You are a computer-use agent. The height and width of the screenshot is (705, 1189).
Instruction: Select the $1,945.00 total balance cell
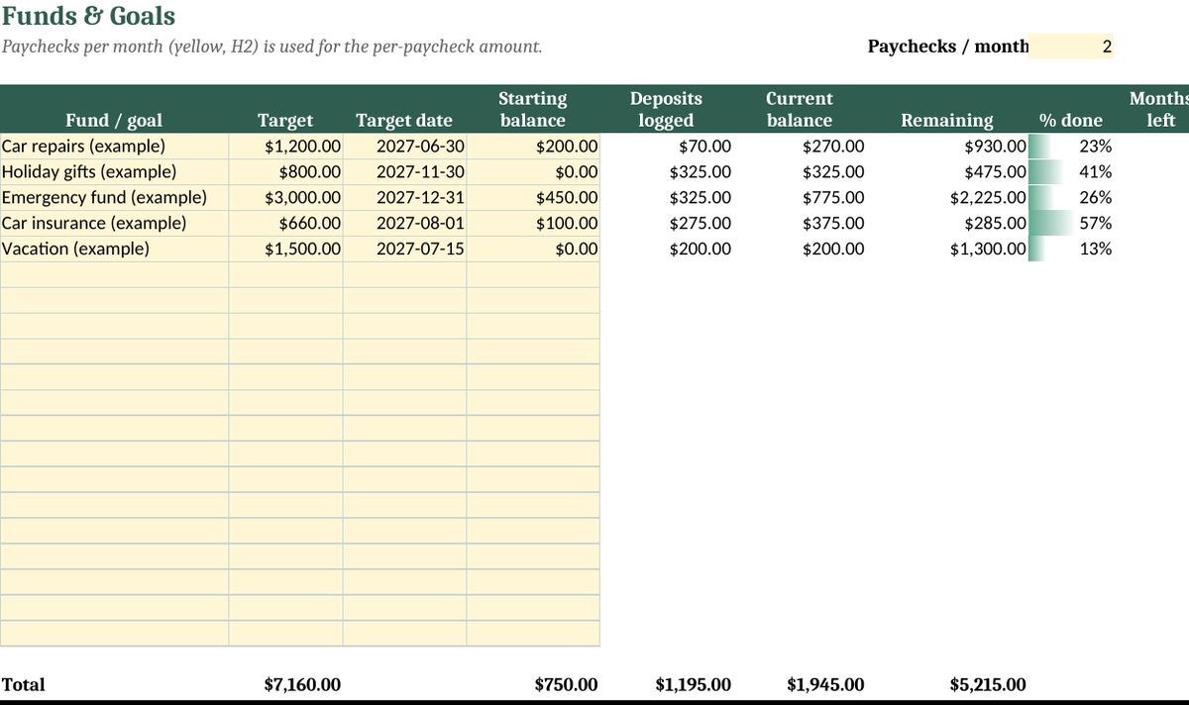point(825,685)
